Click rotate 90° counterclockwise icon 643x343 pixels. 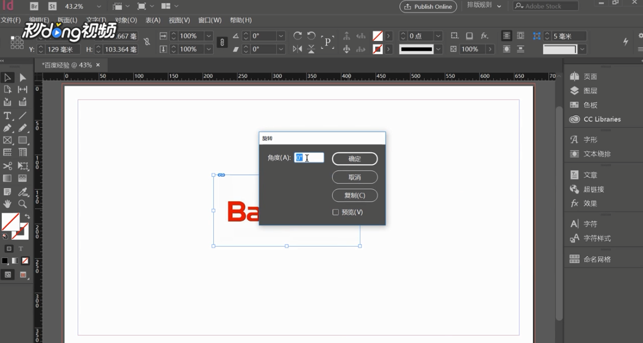pos(312,35)
